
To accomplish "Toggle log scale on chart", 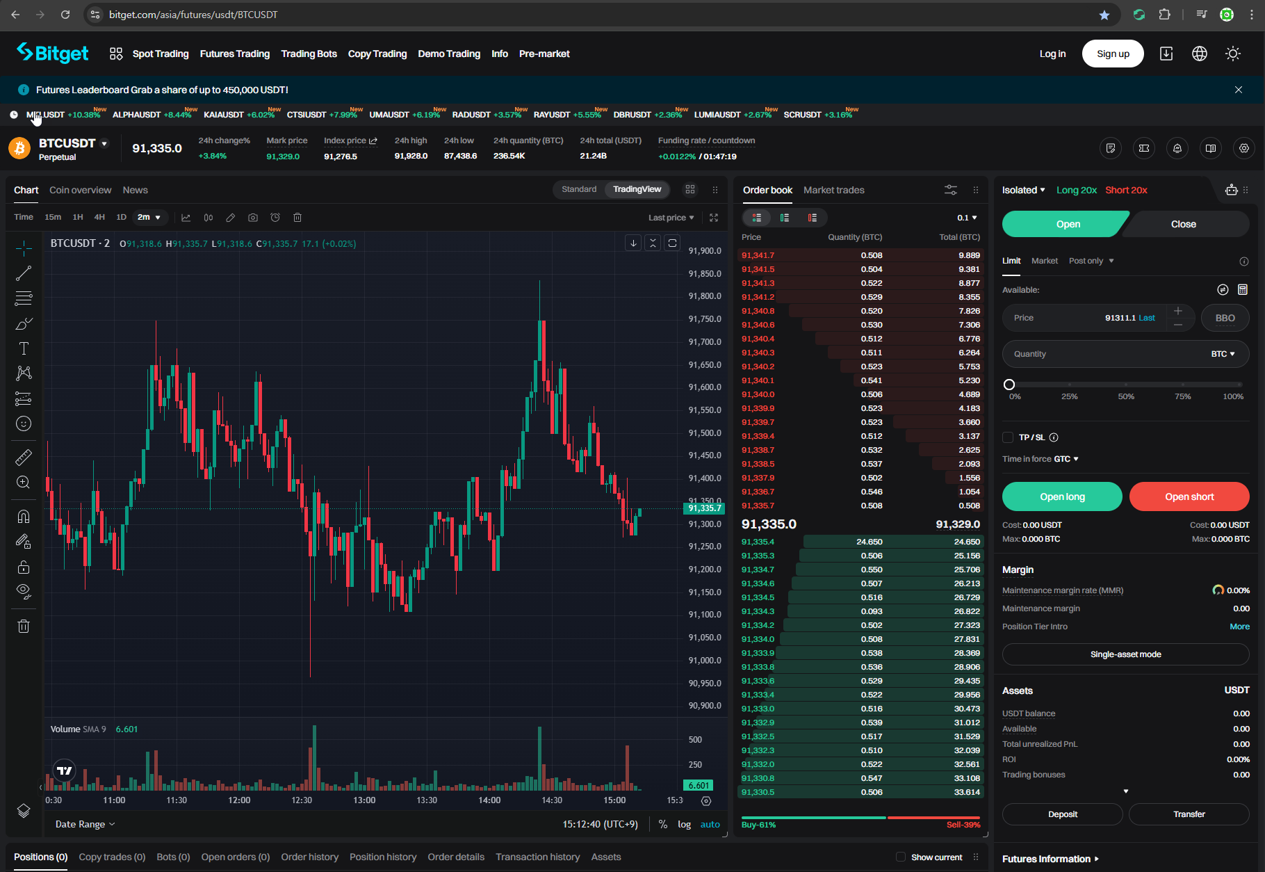I will click(685, 824).
